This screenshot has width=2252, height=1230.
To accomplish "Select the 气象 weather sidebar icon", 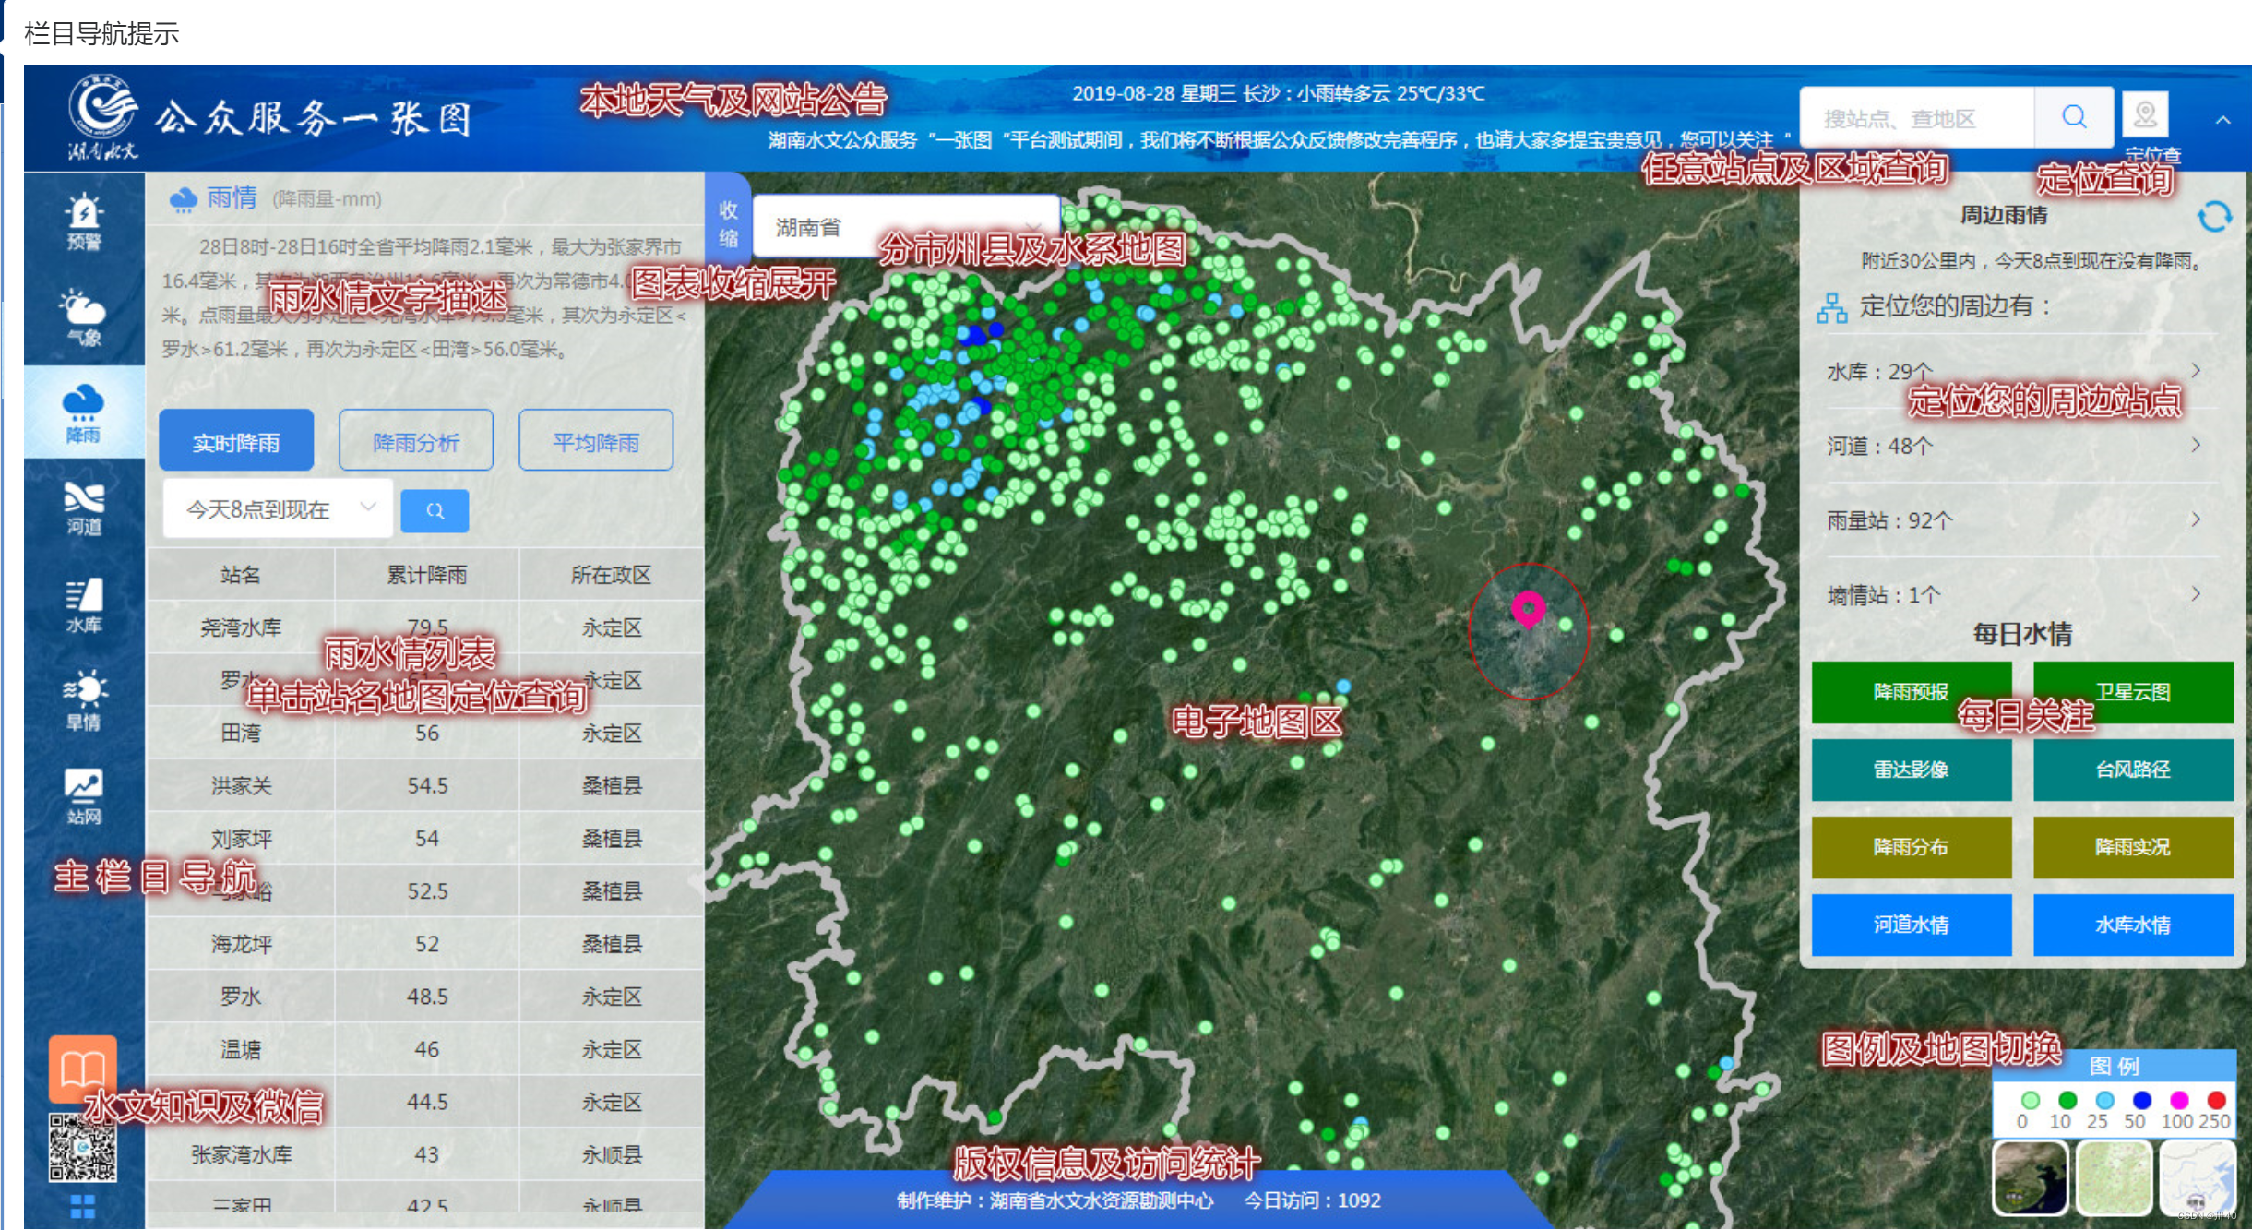I will [x=84, y=316].
